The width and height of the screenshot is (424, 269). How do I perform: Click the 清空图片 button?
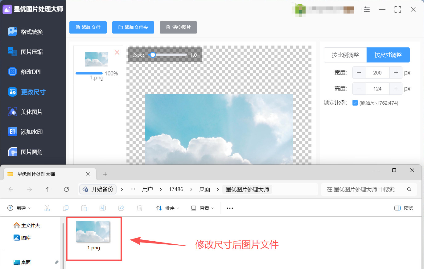point(178,27)
